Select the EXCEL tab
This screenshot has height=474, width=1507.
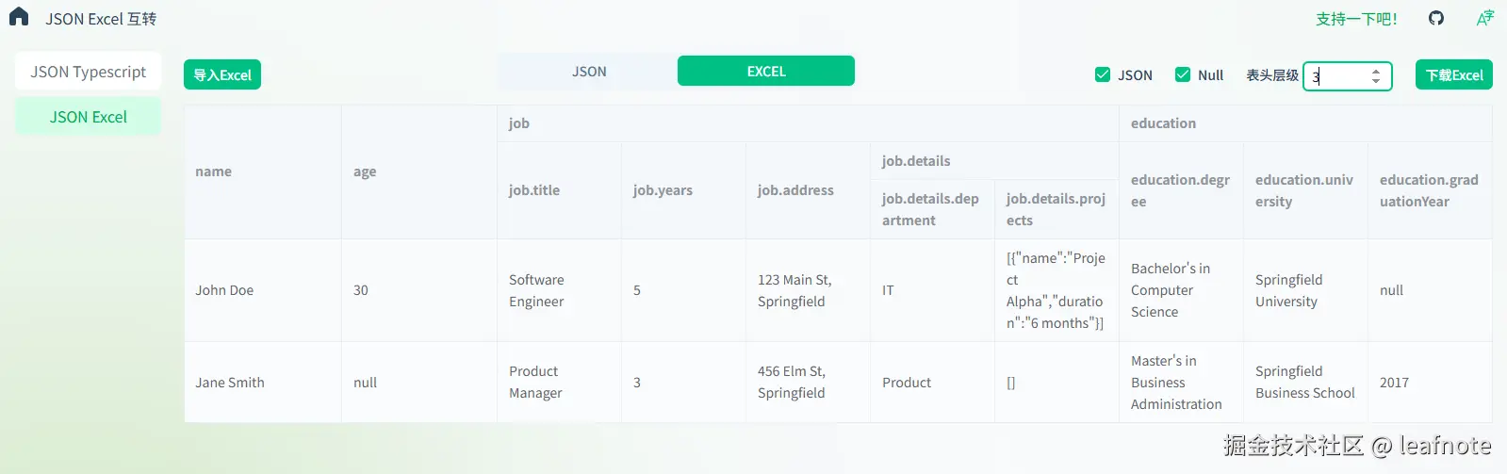(765, 72)
